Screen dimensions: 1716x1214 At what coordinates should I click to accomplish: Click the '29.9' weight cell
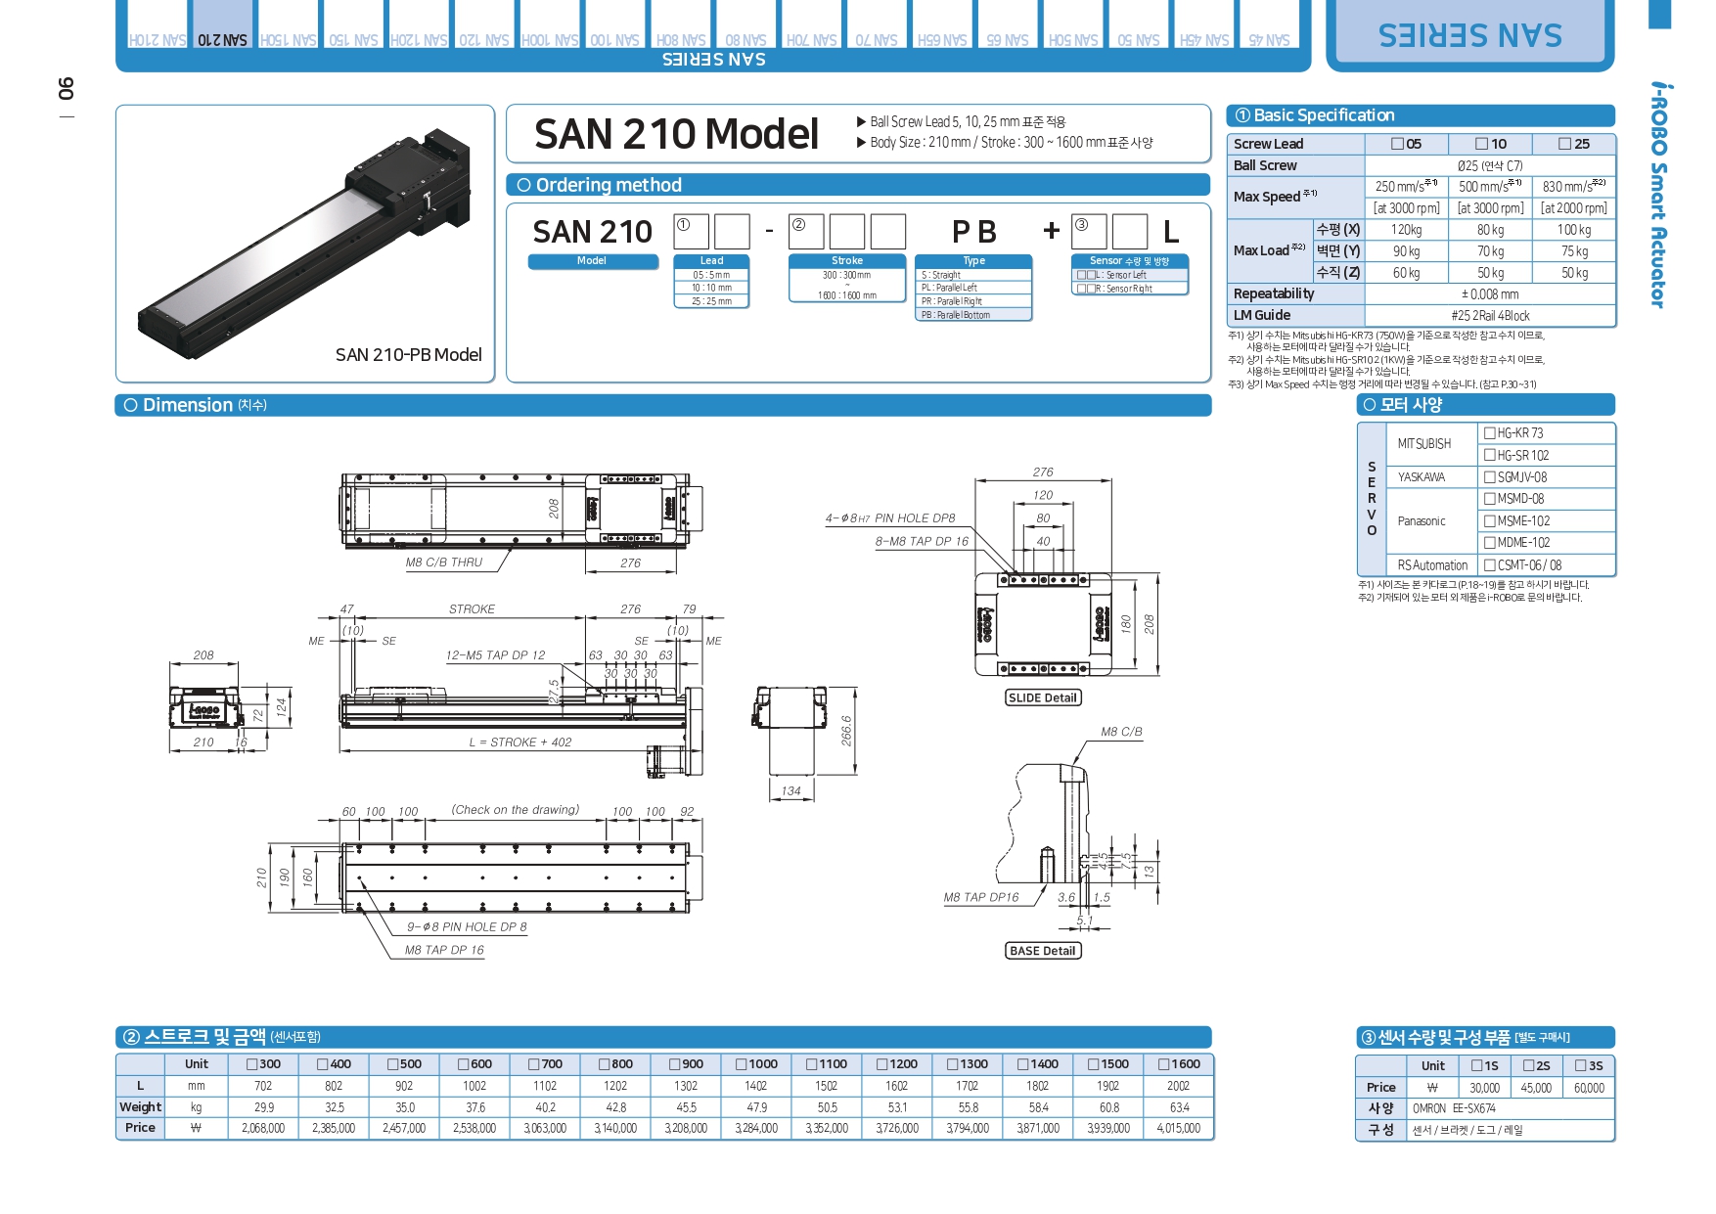tap(264, 1107)
